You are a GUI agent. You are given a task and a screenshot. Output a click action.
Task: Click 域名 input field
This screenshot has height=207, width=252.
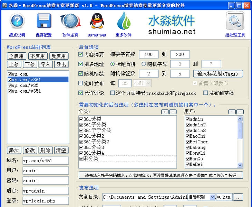click(x=46, y=161)
